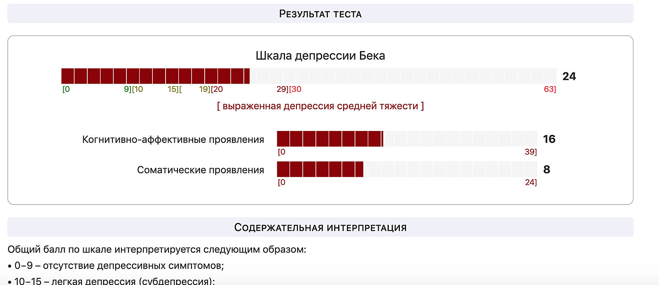Click the "24]" maximum label under somatic bar
This screenshot has width=659, height=285.
coord(530,182)
